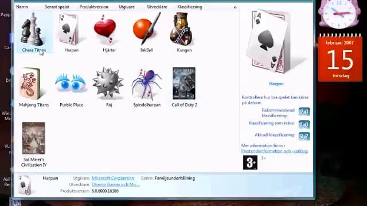The height and width of the screenshot is (206, 367).
Task: Select the Chess Titans game icon
Action: (x=32, y=29)
